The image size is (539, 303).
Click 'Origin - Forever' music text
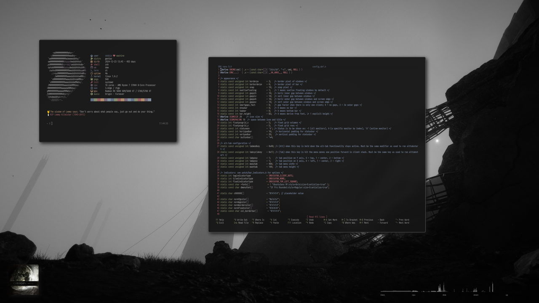click(x=115, y=94)
